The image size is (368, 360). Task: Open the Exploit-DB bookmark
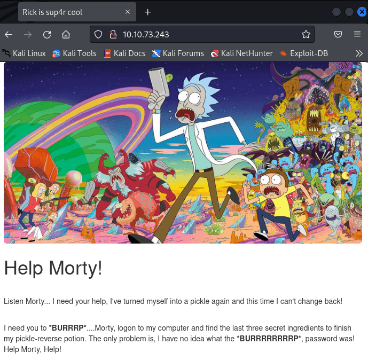304,53
